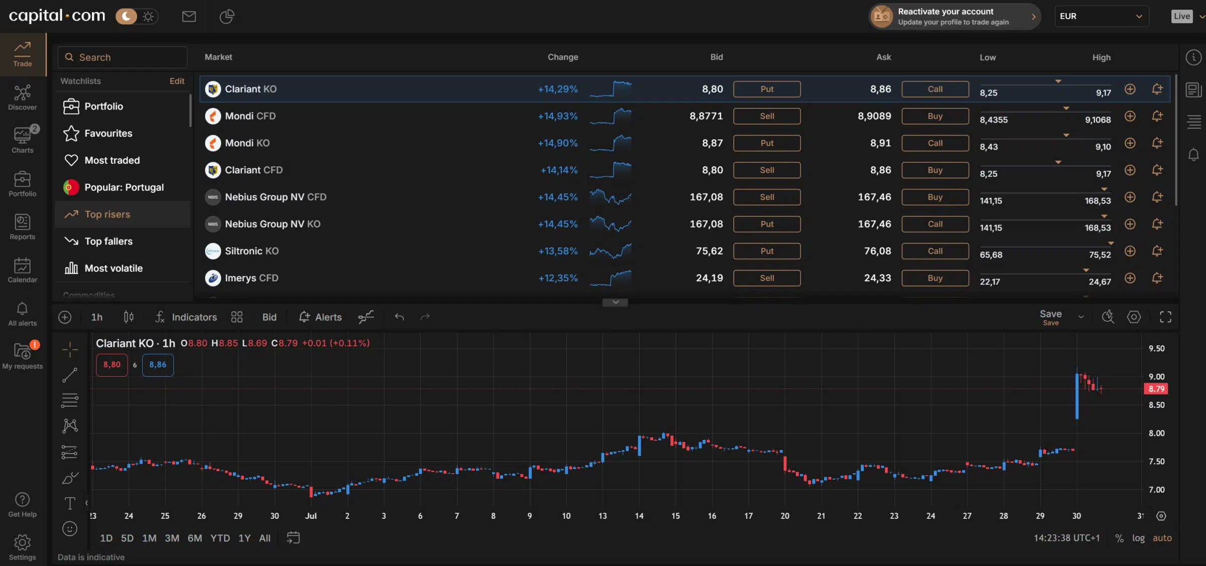Screen dimensions: 1206x566
Task: Open the Charts section in sidebar
Action: point(23,140)
